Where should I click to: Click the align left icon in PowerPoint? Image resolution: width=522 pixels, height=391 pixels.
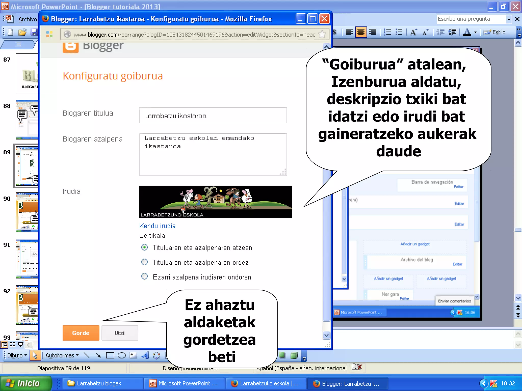click(349, 32)
